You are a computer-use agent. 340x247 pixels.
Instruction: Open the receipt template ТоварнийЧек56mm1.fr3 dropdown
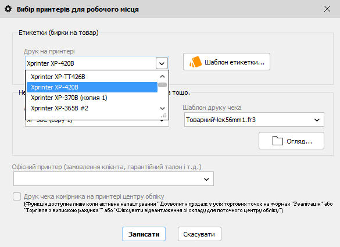(x=254, y=120)
